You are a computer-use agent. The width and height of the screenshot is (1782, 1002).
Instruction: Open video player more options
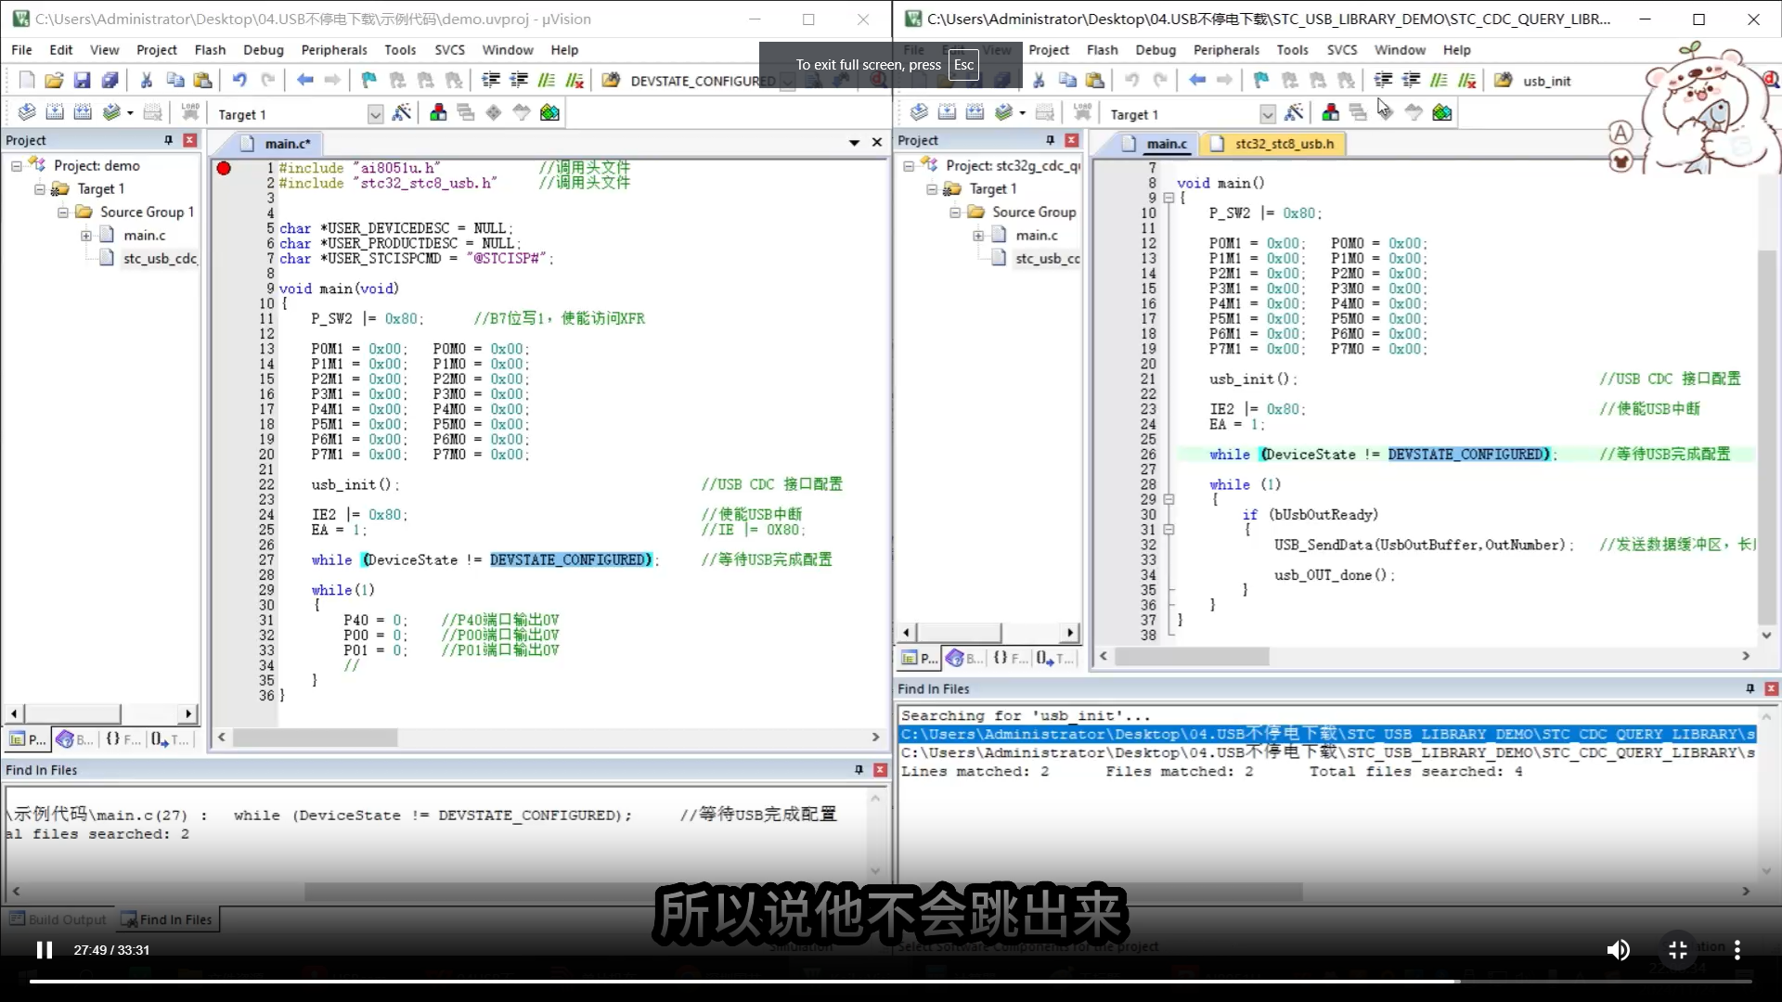[x=1737, y=950]
